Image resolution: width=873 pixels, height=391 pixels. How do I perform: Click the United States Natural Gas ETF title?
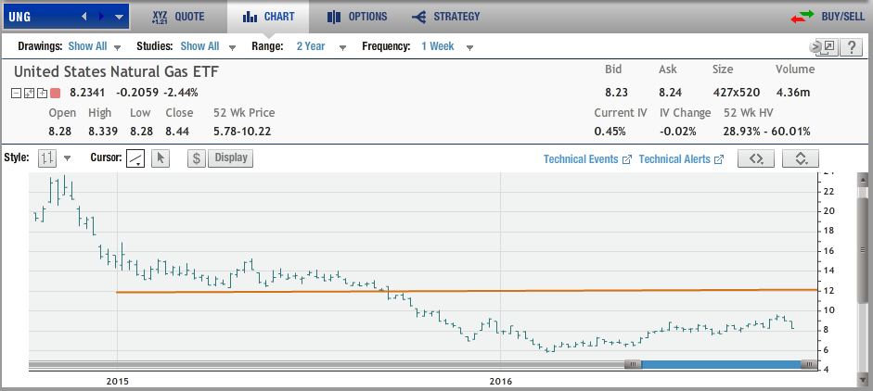point(116,71)
